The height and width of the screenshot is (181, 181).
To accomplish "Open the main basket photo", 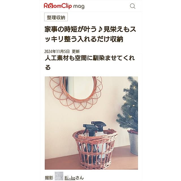I will 91,123.
